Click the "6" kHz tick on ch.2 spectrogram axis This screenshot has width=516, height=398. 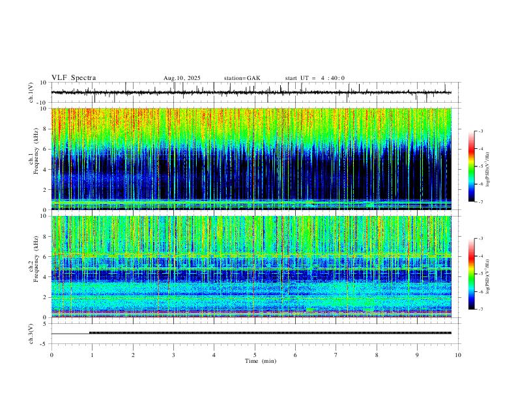(x=46, y=256)
